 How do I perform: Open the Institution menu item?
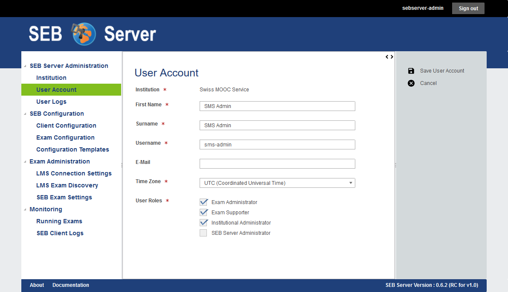click(51, 78)
